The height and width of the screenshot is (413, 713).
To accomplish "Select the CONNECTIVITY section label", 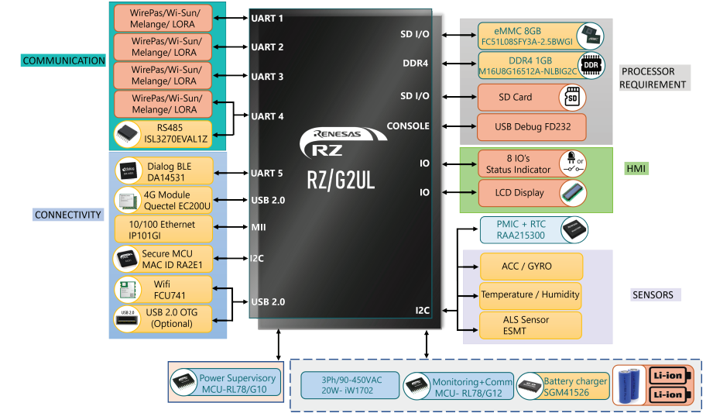I will (x=68, y=215).
